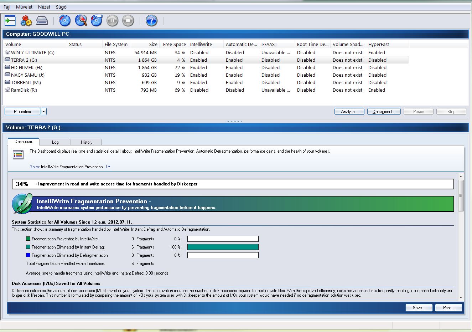This screenshot has width=472, height=332.
Task: Click the 793 MB size cell
Action: (149, 90)
